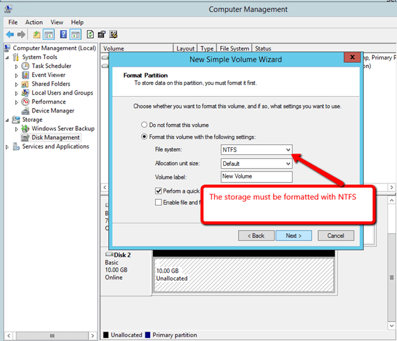Click the Next button in wizard

[293, 236]
